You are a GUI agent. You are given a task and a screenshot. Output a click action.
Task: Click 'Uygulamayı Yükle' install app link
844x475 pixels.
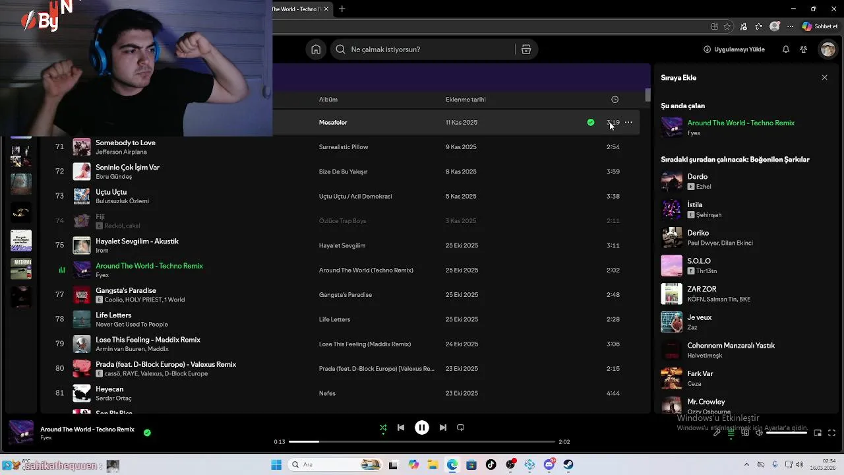(734, 49)
